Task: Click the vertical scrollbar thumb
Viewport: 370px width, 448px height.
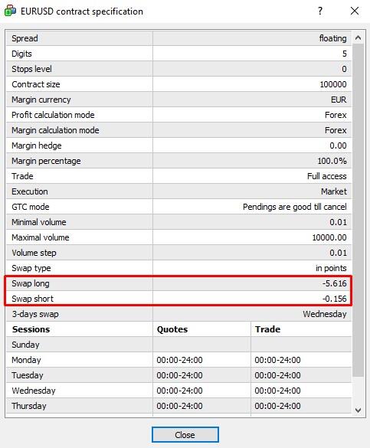Action: pyautogui.click(x=358, y=210)
